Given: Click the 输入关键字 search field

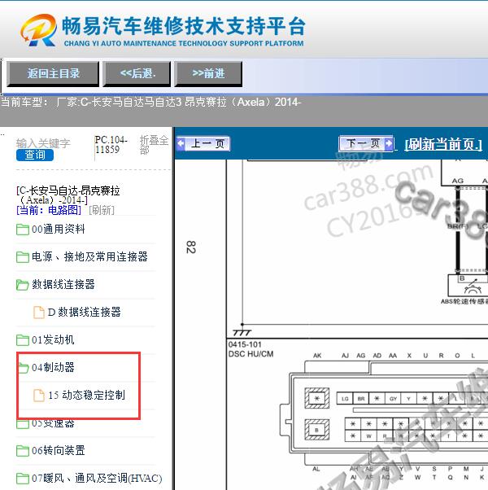Looking at the screenshot, I should tap(43, 143).
